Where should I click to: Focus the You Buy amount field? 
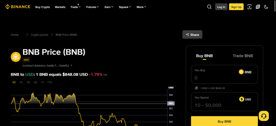click(225, 74)
